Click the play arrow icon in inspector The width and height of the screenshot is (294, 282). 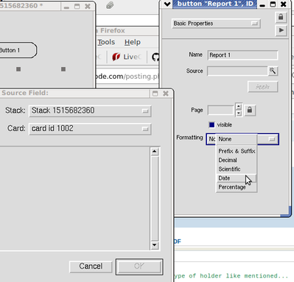pyautogui.click(x=281, y=30)
